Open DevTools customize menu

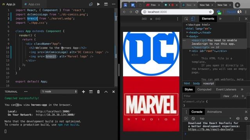click(239, 19)
